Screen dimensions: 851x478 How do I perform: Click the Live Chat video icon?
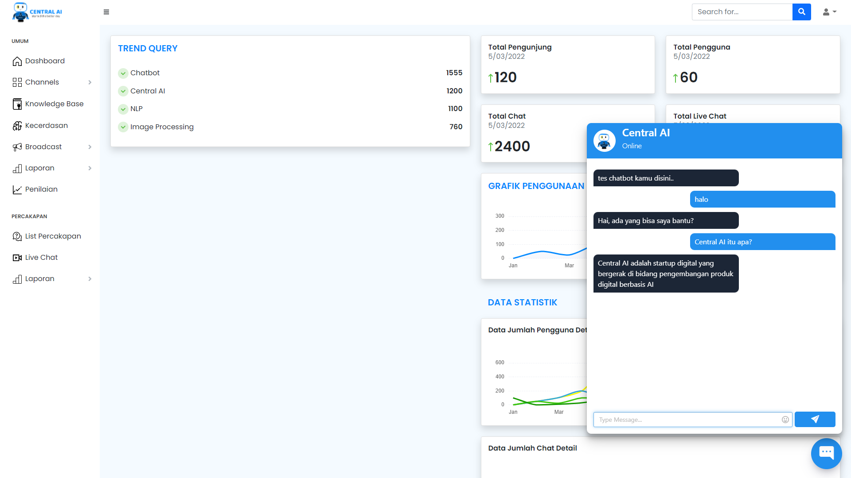(x=17, y=258)
